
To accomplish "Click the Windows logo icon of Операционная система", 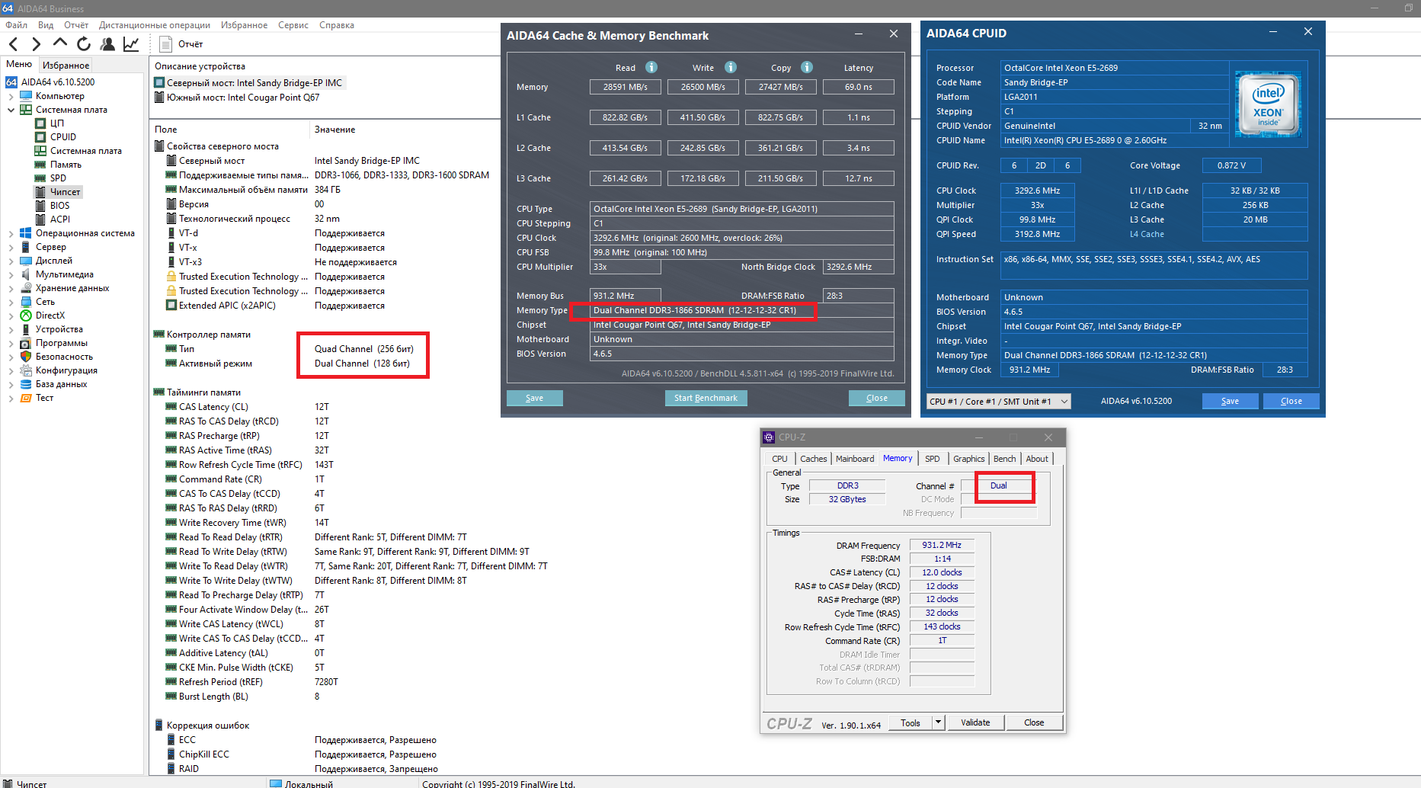I will (x=26, y=233).
